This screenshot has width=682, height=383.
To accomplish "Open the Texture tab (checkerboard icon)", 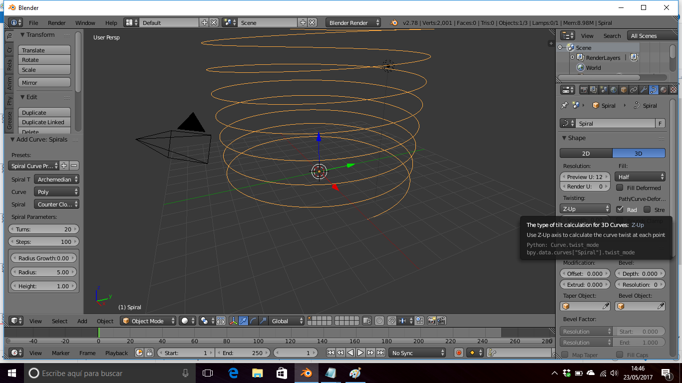I will coord(673,90).
